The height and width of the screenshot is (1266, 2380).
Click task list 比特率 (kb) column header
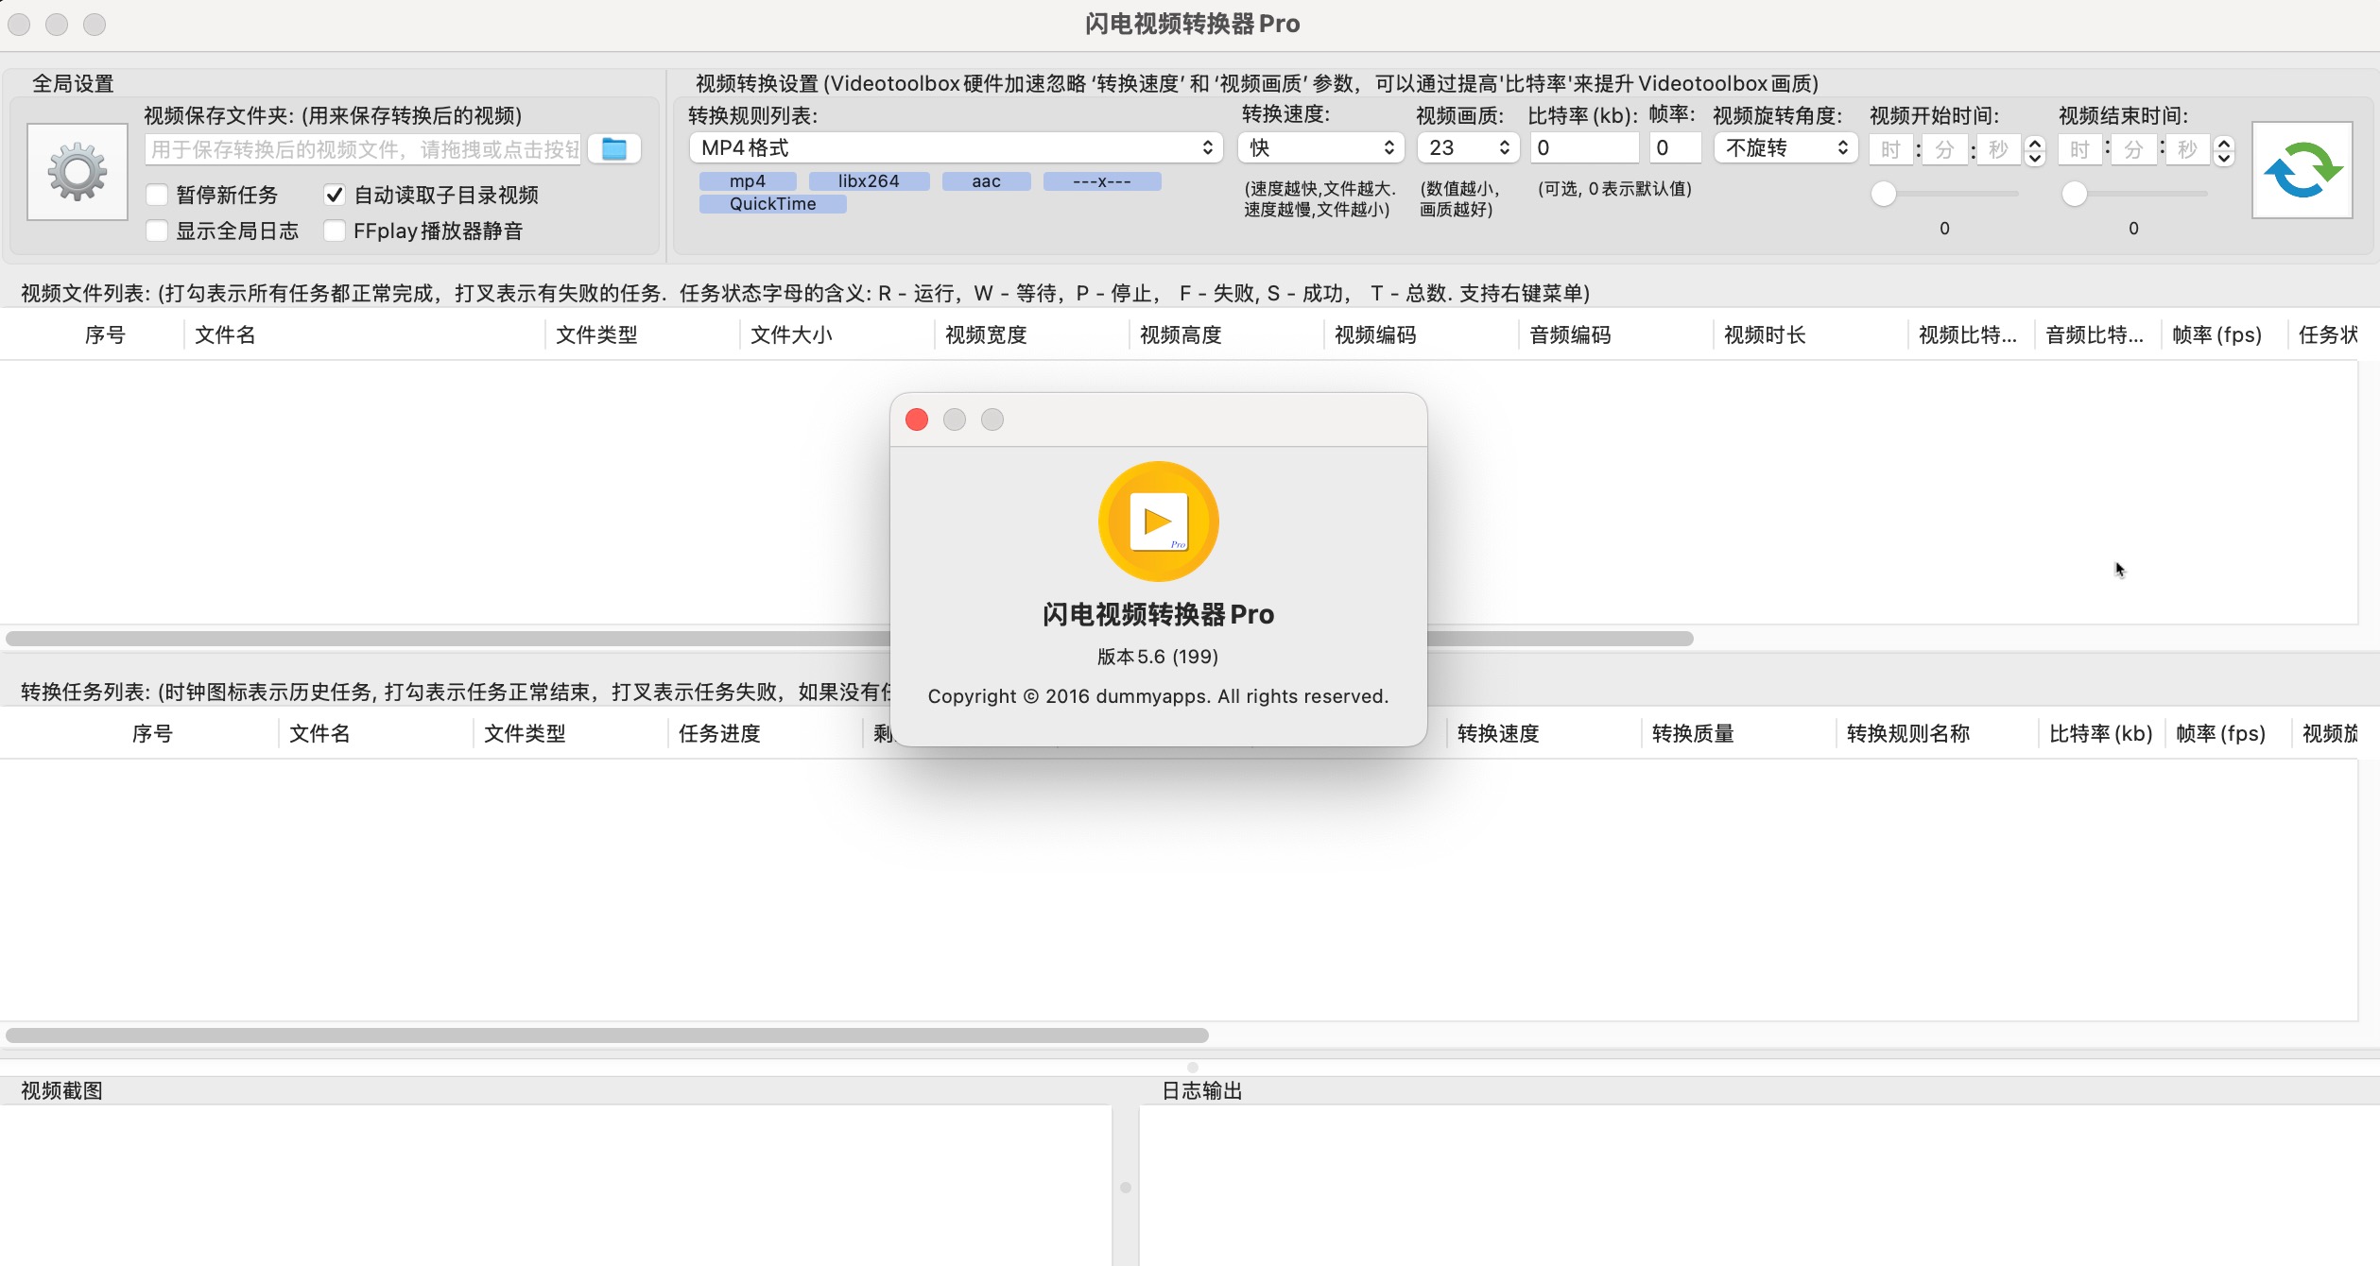pyautogui.click(x=2101, y=733)
